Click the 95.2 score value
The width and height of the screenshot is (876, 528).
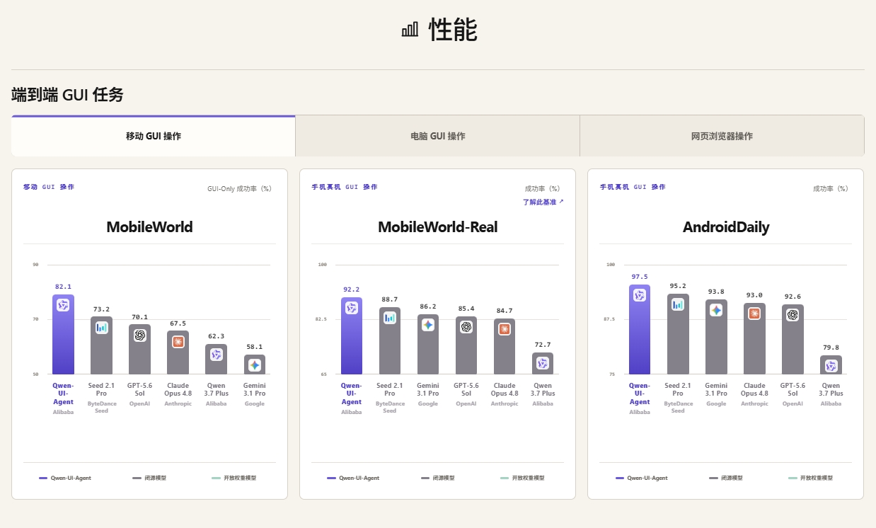(678, 286)
